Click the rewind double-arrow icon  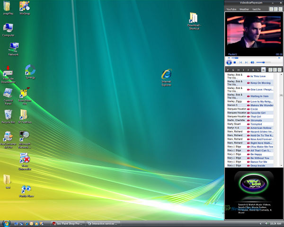(x=229, y=58)
